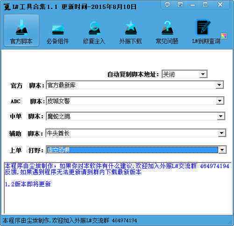Click the title bar menu icon beside minimize
234x226 pixels.
tap(180, 5)
